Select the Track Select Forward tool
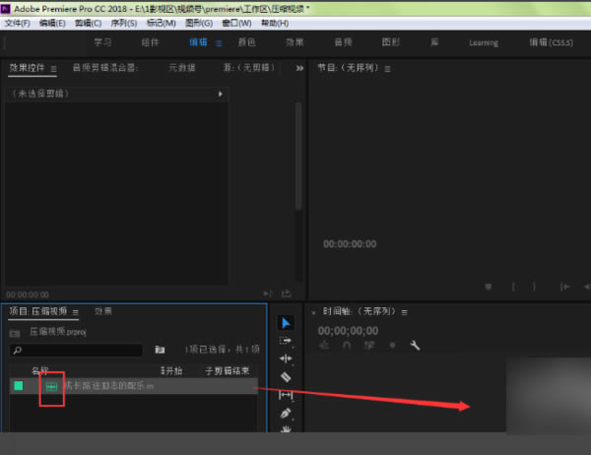The width and height of the screenshot is (591, 455). click(286, 340)
